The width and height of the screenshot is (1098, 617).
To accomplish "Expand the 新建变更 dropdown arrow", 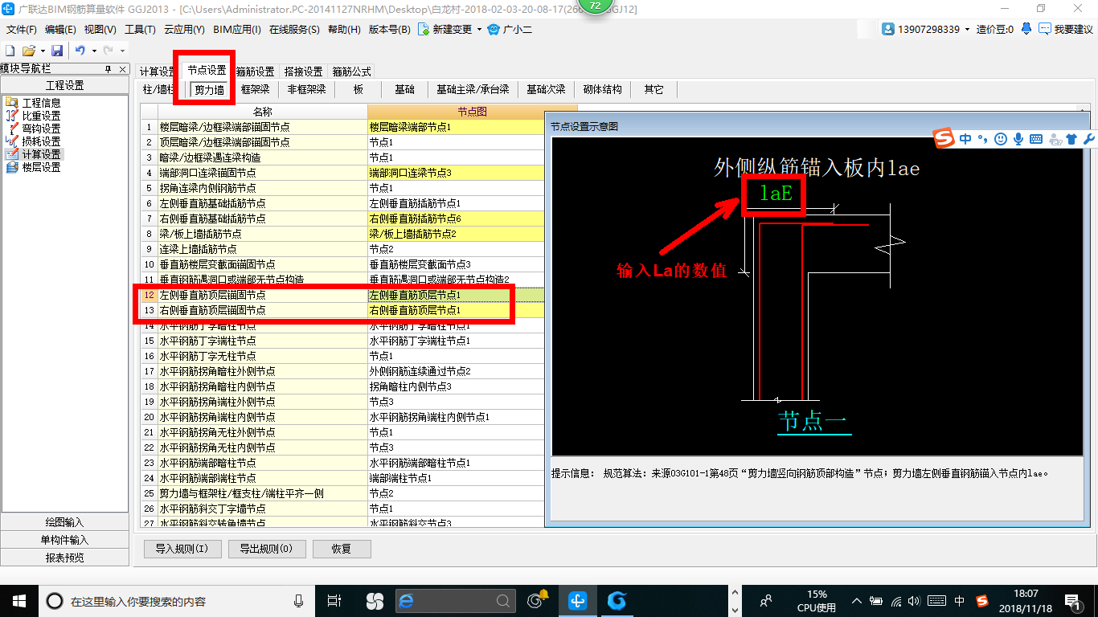I will pos(479,30).
